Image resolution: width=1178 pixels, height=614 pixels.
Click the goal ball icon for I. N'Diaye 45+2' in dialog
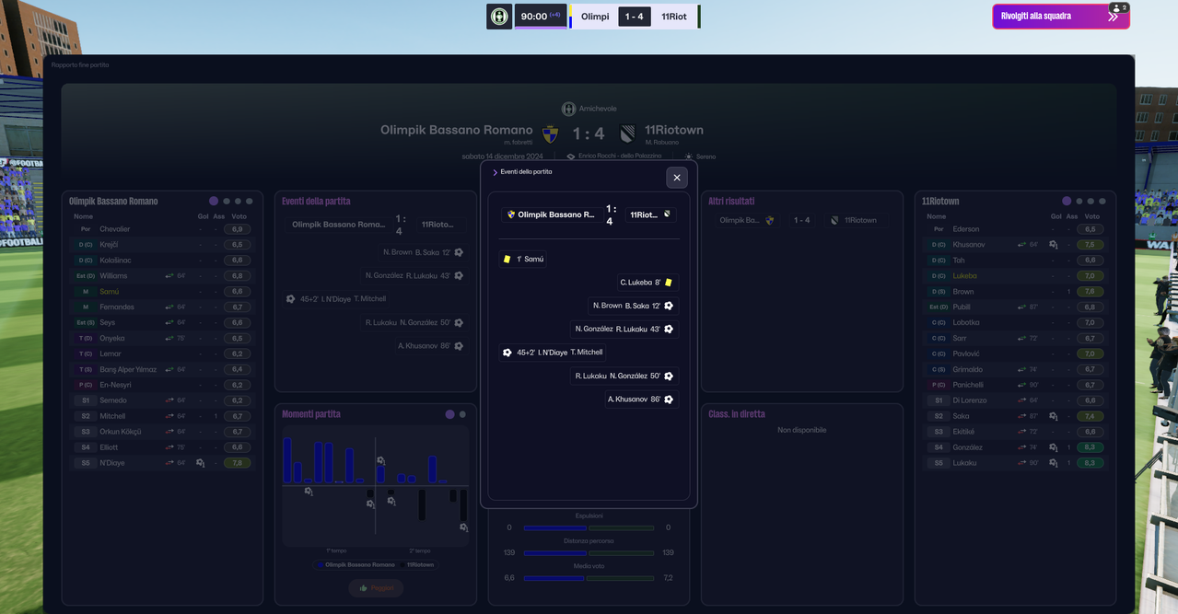click(x=507, y=353)
